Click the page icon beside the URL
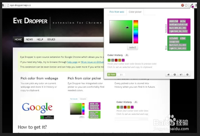Image resolution: width=200 pixels, height=136 pixels. [8, 5]
